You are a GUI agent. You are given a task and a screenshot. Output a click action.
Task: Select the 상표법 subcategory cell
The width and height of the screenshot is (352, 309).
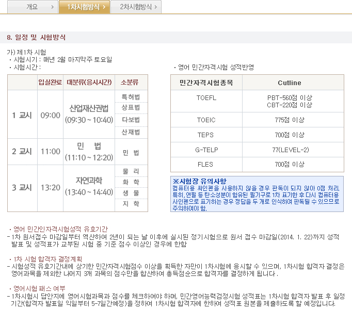(131, 108)
